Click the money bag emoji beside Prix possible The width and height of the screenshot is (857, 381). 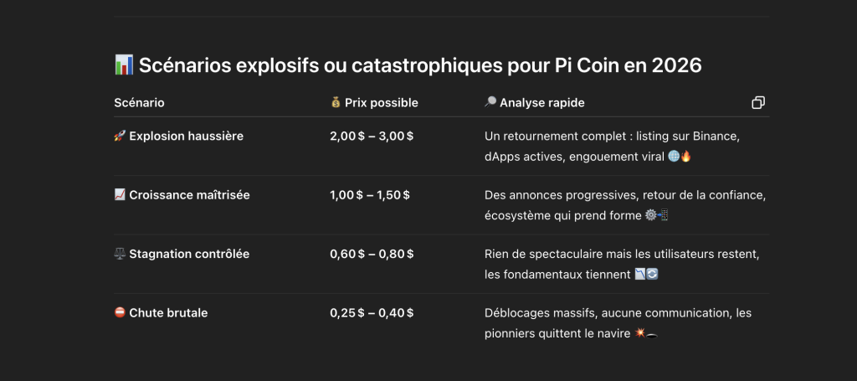(336, 103)
